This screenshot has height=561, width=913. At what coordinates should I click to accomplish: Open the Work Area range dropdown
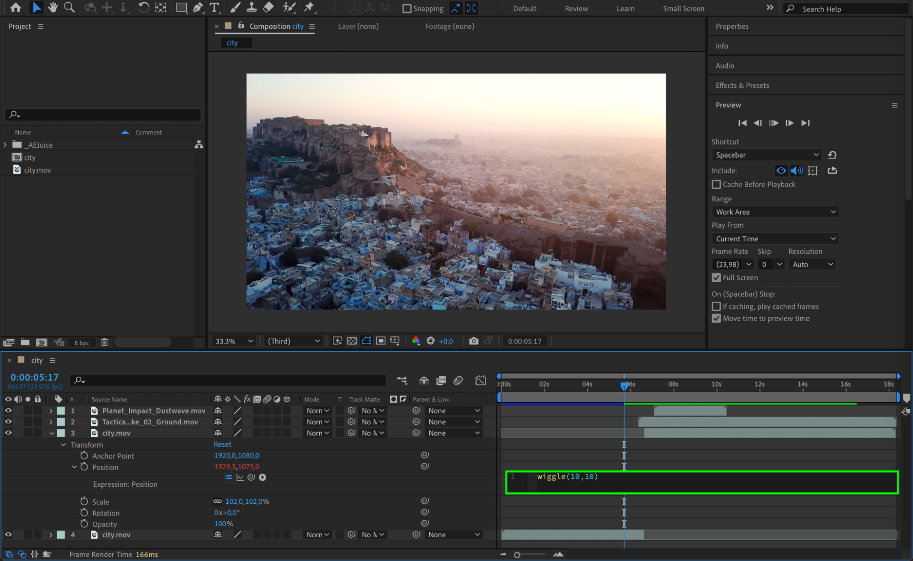[775, 212]
